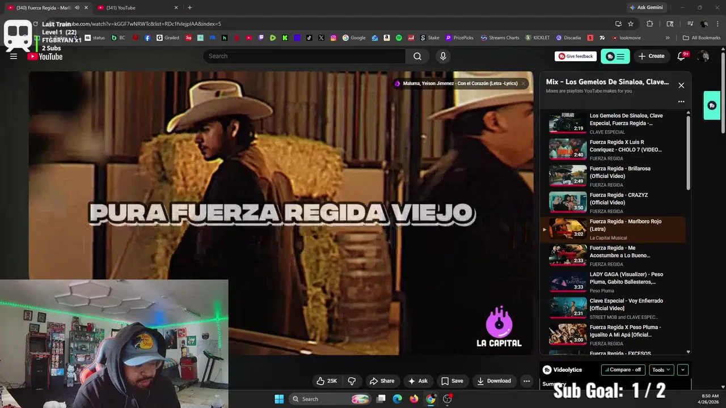
Task: Expand the Videolytics Tools dropdown
Action: (661, 369)
